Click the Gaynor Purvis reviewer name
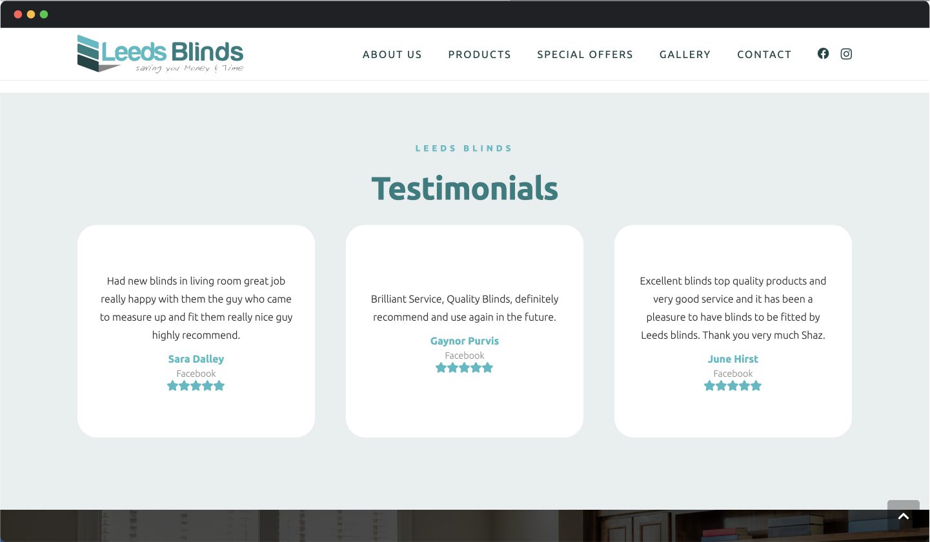 coord(465,341)
